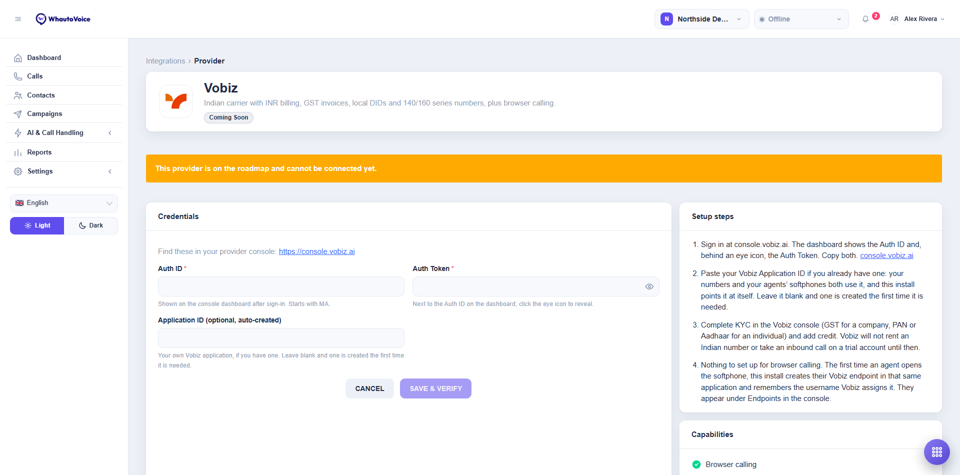Focus the Auth Token input field
Screen dimensions: 960x475
[x=535, y=286]
